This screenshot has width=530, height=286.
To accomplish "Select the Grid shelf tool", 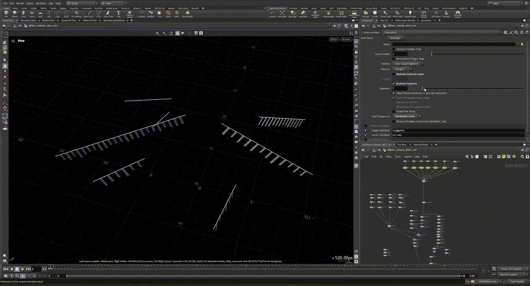I will coord(41,14).
